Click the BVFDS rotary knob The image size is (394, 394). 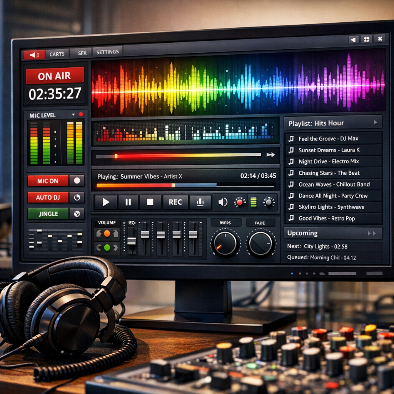[x=225, y=243]
